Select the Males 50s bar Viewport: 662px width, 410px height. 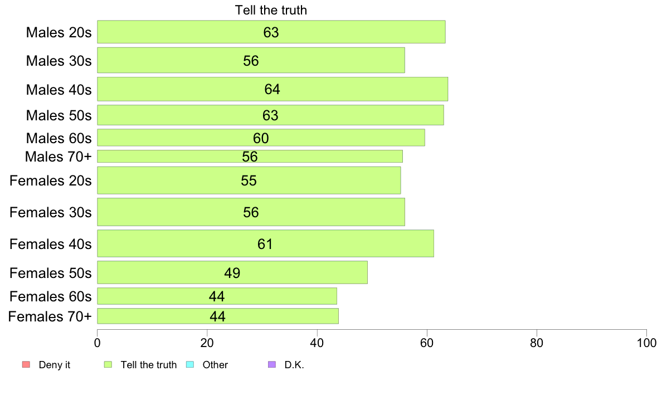(270, 115)
